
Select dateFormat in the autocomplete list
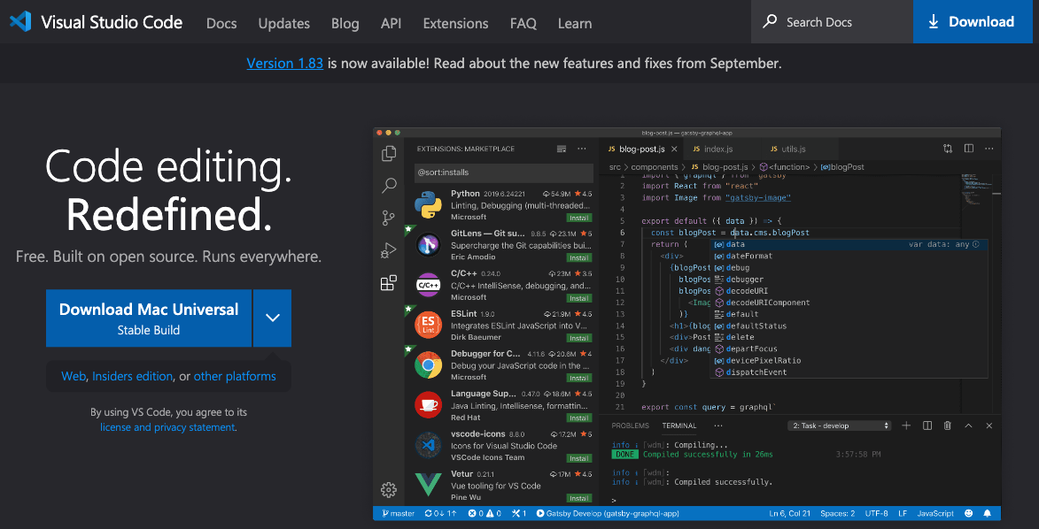click(x=748, y=257)
